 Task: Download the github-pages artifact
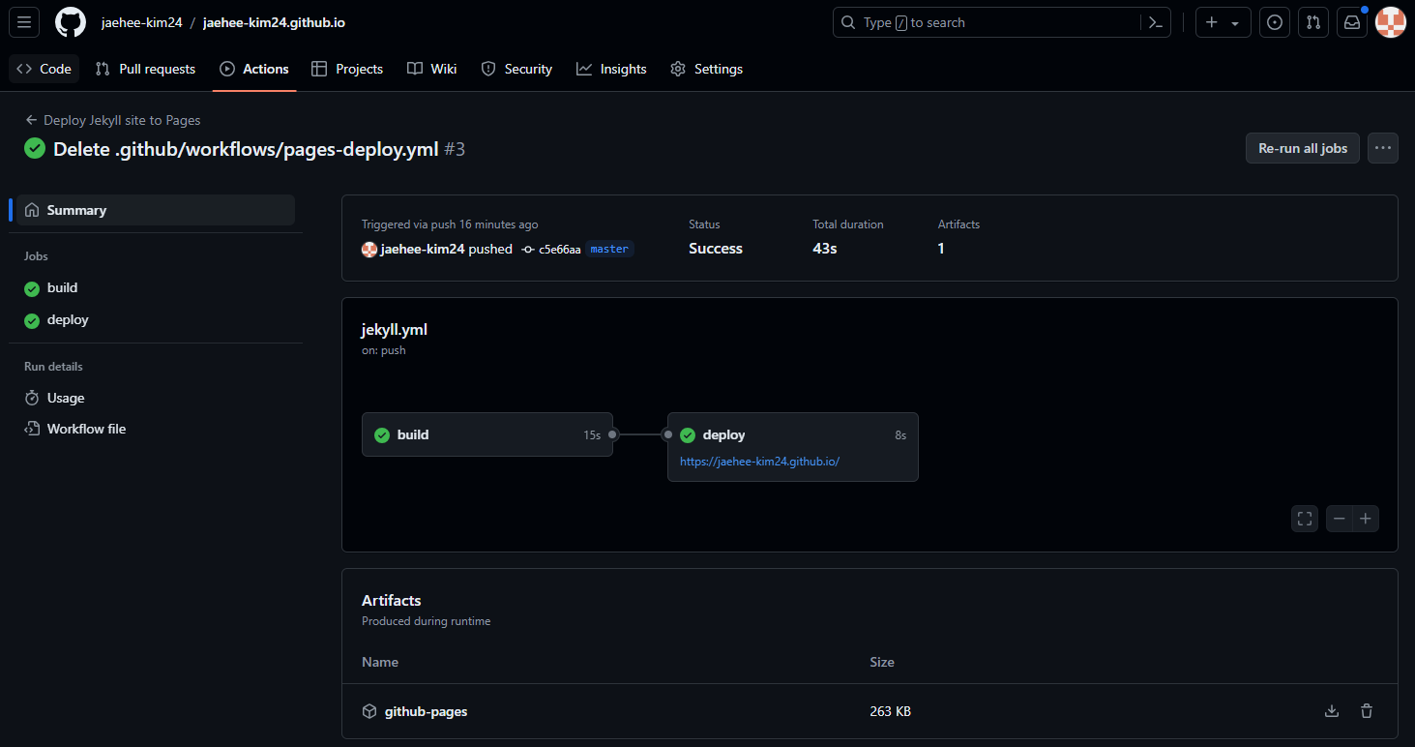[x=1332, y=711]
